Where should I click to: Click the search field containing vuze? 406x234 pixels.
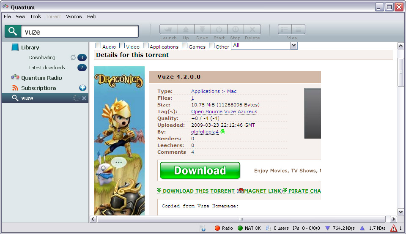80,32
